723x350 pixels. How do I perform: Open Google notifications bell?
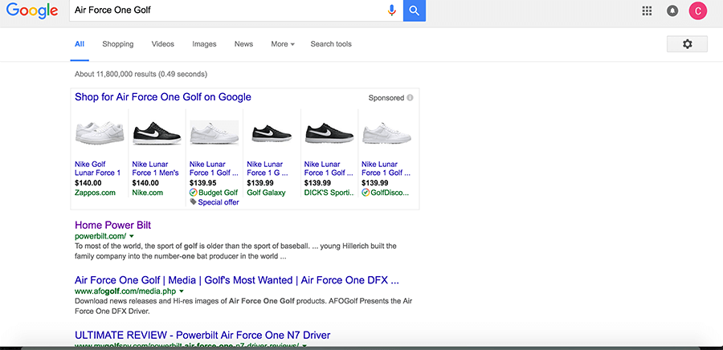point(672,11)
